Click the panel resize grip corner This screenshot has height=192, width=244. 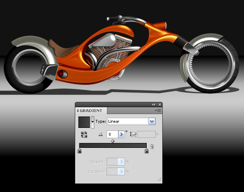[159, 179]
